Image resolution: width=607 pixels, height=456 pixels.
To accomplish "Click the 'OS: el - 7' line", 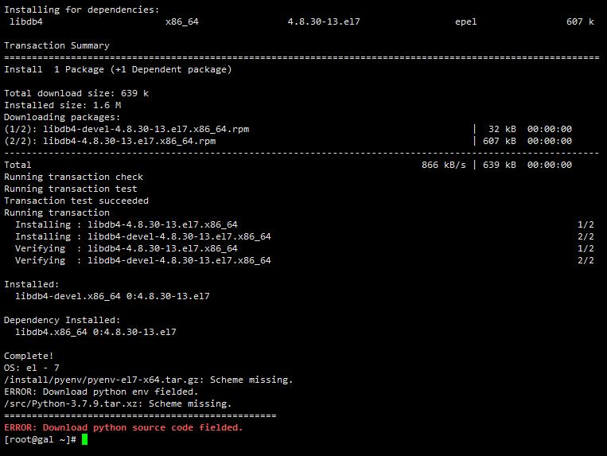I will [x=32, y=368].
